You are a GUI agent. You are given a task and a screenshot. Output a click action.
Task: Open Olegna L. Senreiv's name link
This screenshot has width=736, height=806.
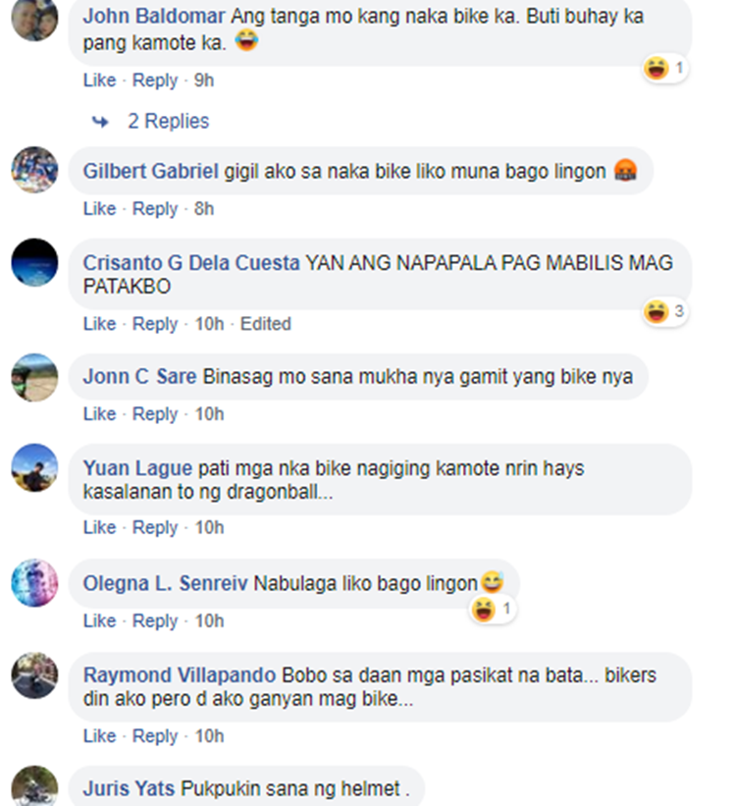(165, 583)
